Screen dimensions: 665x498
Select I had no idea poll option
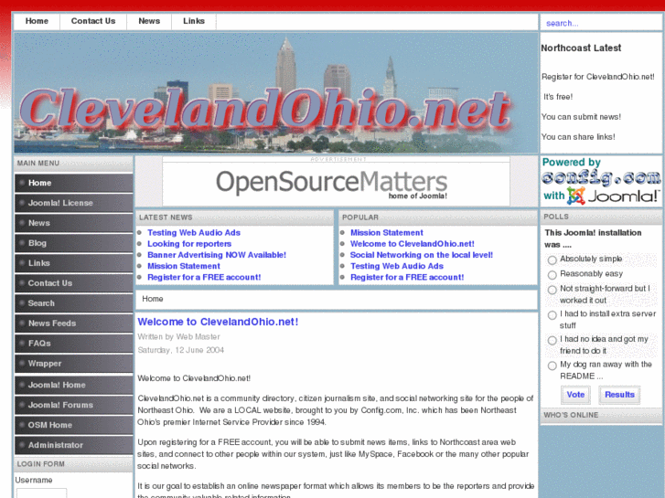(552, 340)
